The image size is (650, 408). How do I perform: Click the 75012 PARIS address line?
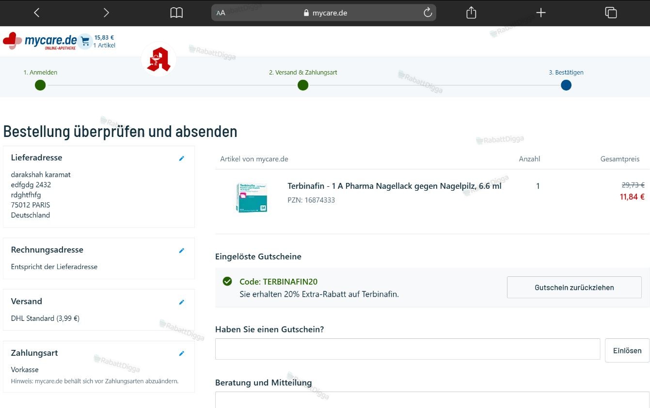pos(31,205)
